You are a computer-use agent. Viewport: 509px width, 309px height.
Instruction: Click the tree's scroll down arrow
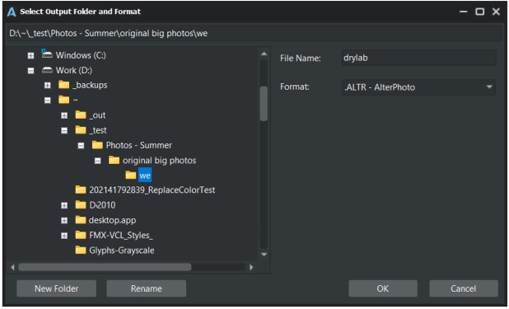click(264, 255)
